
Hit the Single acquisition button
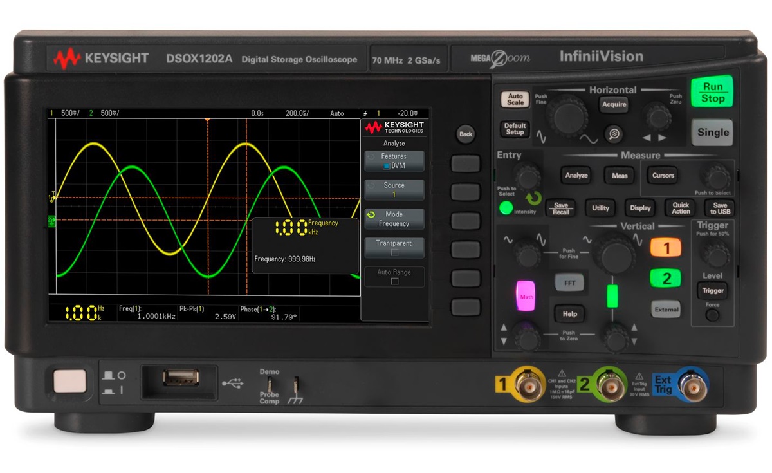713,133
